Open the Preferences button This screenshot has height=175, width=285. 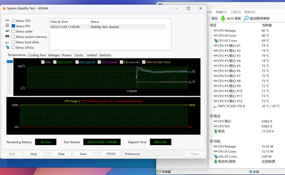tap(132, 154)
